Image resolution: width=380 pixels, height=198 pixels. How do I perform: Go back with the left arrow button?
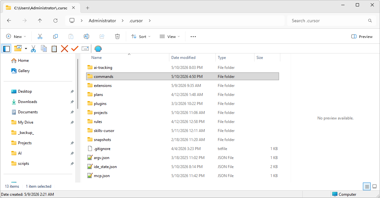(x=9, y=21)
